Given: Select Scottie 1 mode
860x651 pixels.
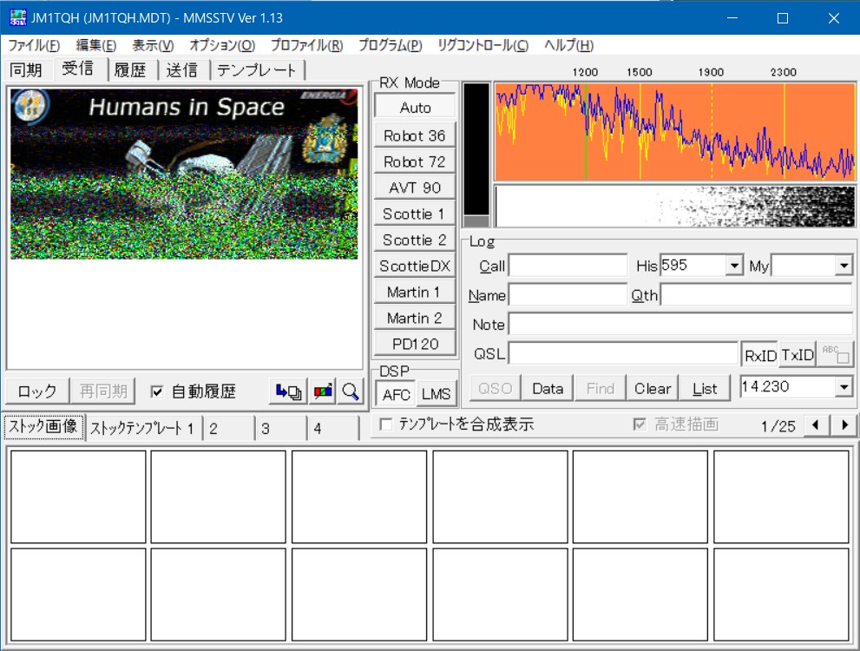Looking at the screenshot, I should coord(415,214).
